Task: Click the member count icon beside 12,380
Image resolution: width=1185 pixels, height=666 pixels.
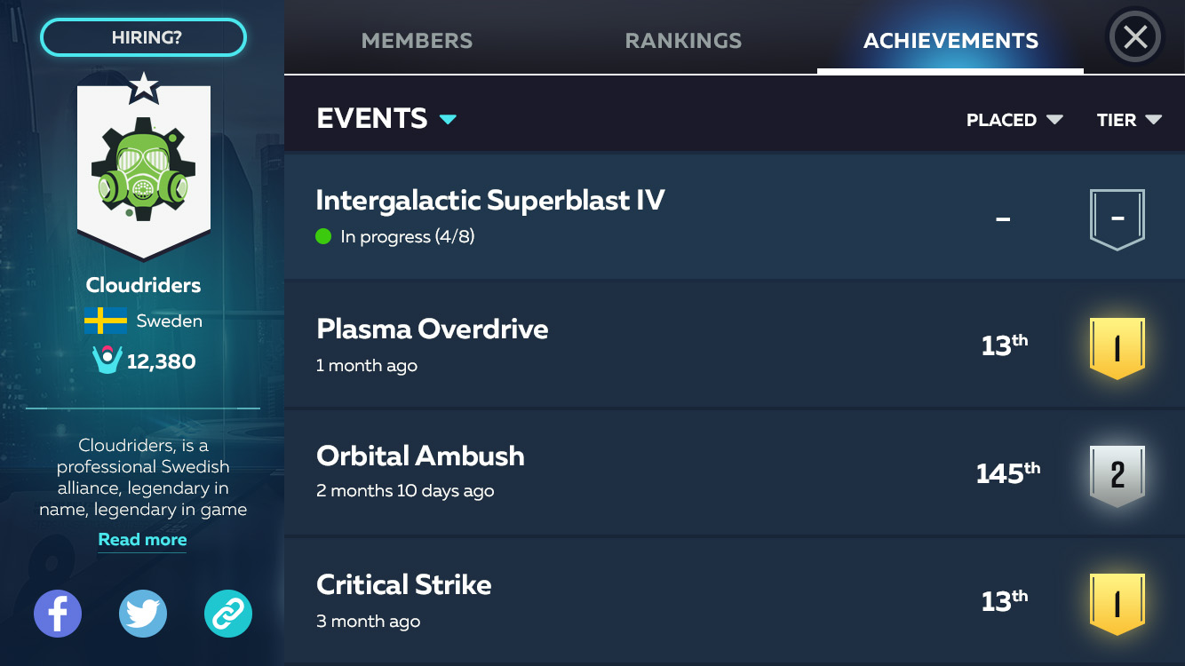Action: [107, 361]
